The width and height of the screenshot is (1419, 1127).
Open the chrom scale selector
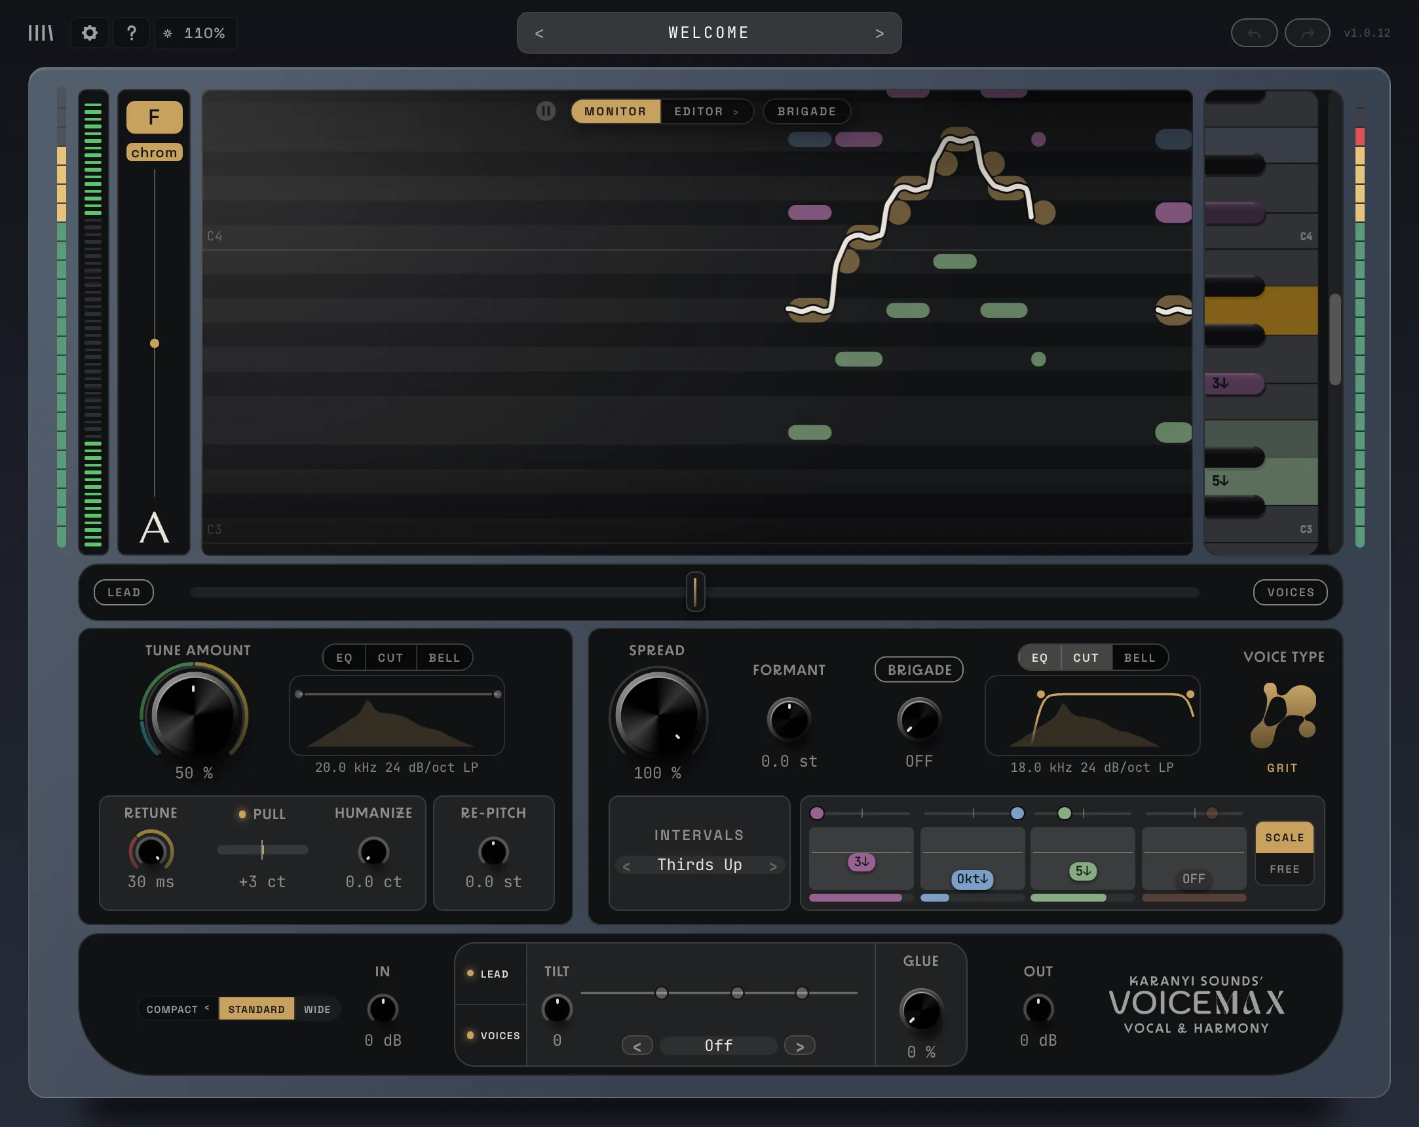(x=154, y=153)
